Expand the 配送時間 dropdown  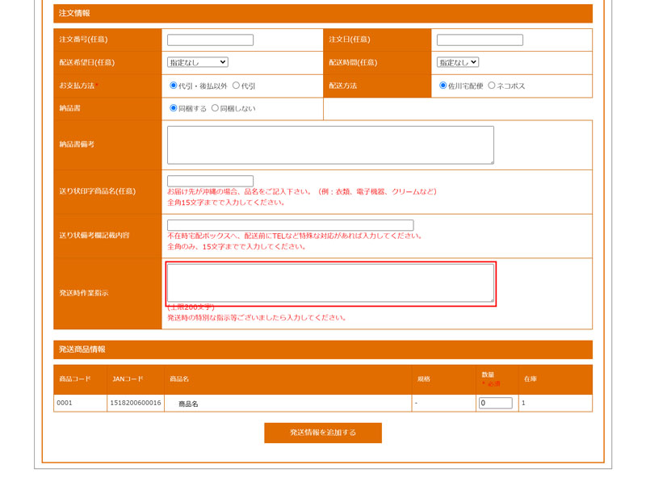pyautogui.click(x=458, y=62)
